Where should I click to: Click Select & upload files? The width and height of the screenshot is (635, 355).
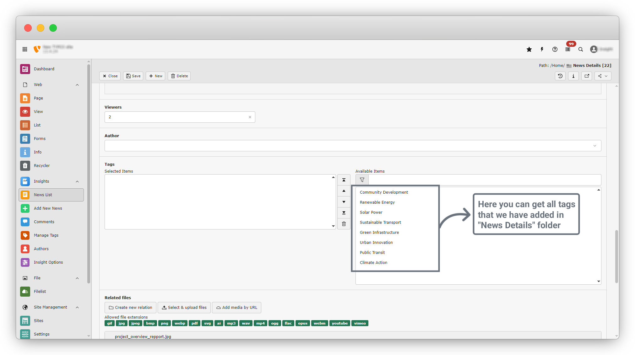pyautogui.click(x=184, y=308)
